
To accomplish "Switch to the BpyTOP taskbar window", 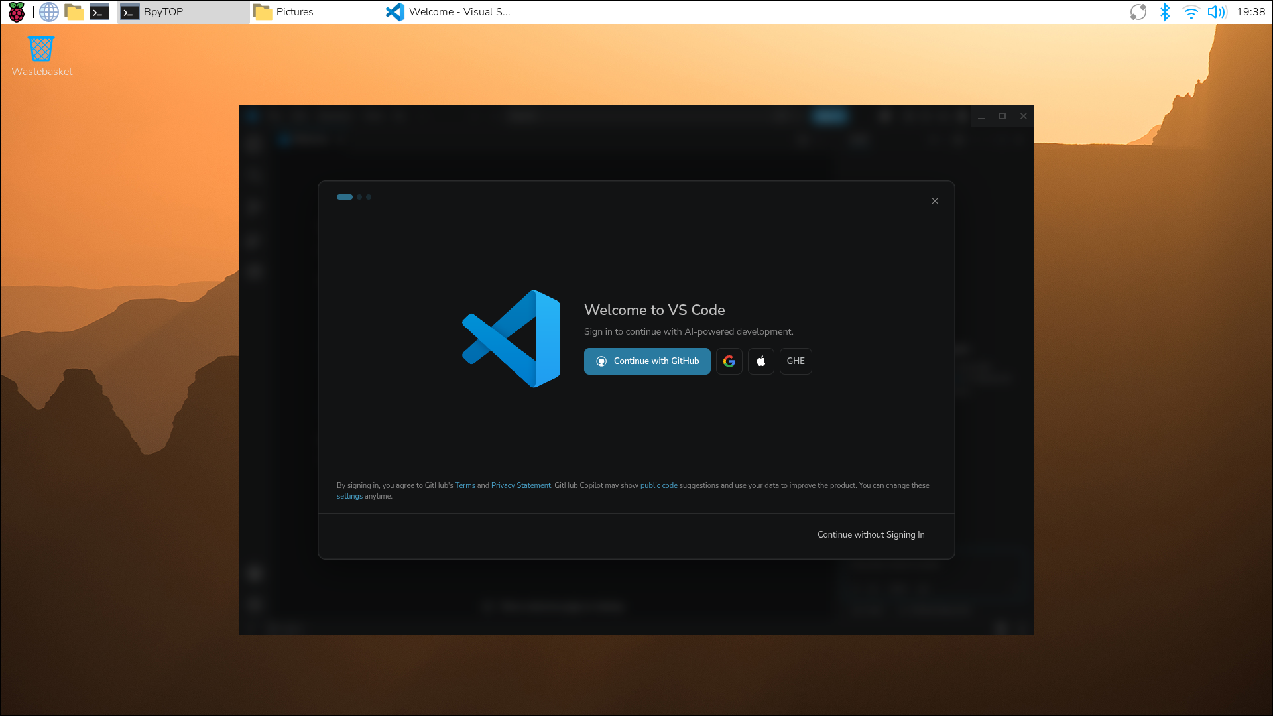I will [x=184, y=12].
